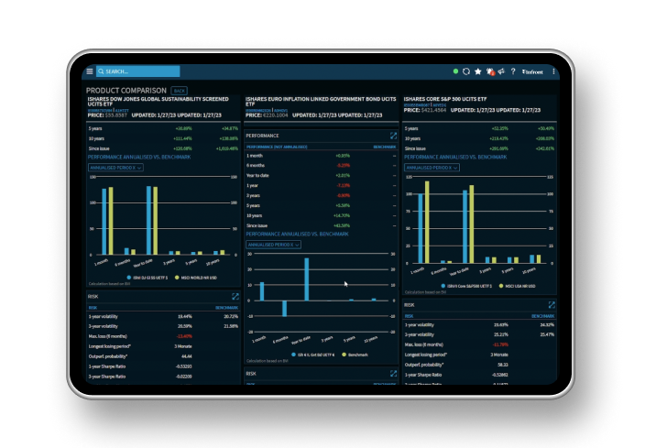Image resolution: width=645 pixels, height=448 pixels.
Task: Open Annualised Period dropdown in Dow Jones column
Action: click(115, 168)
